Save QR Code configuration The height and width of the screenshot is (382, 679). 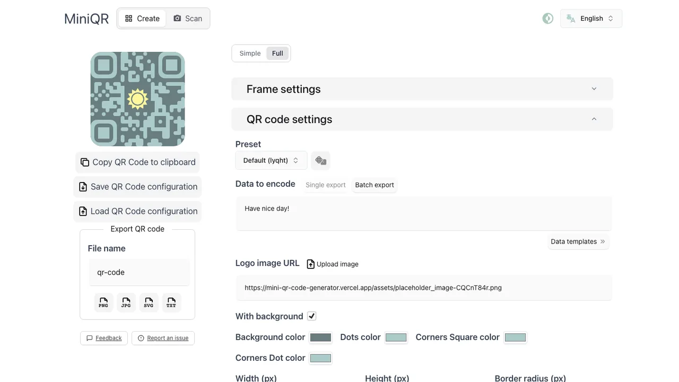point(138,187)
